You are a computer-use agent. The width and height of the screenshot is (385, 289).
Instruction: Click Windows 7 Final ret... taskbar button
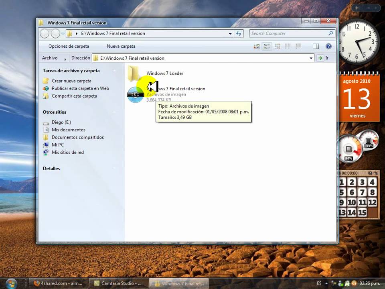179,283
